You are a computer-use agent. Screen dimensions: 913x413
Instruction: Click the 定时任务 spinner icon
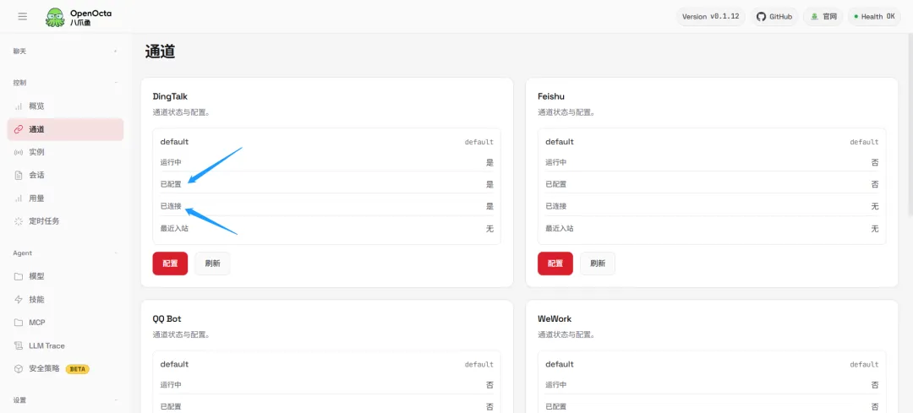pyautogui.click(x=19, y=221)
